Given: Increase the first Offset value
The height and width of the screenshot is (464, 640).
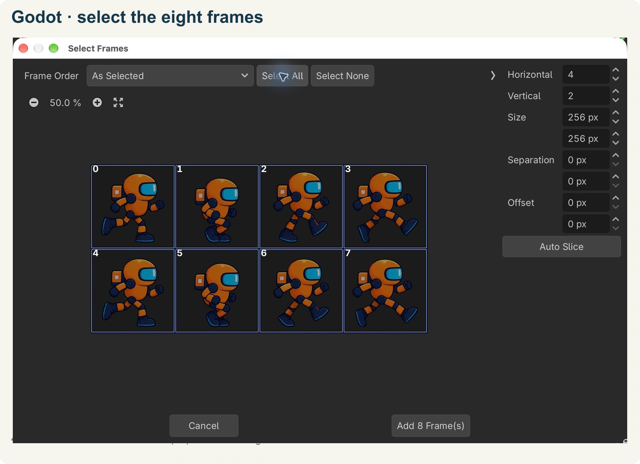Looking at the screenshot, I should (x=616, y=198).
